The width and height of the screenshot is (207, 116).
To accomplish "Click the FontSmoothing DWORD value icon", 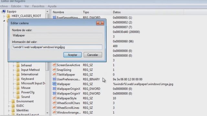I will pos(54,17).
